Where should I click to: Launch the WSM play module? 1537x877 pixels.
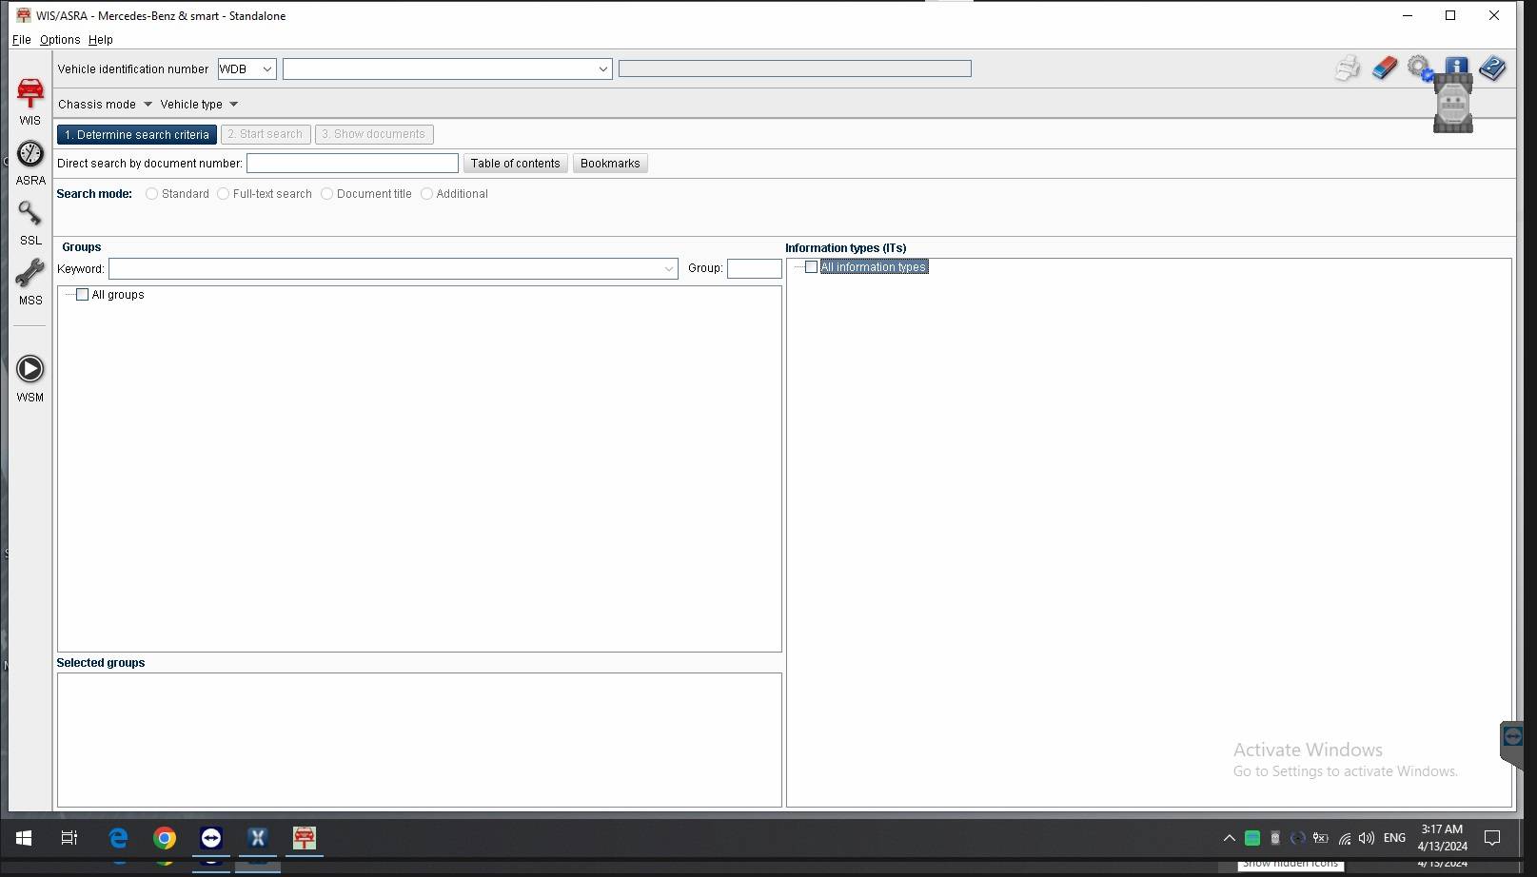(30, 378)
